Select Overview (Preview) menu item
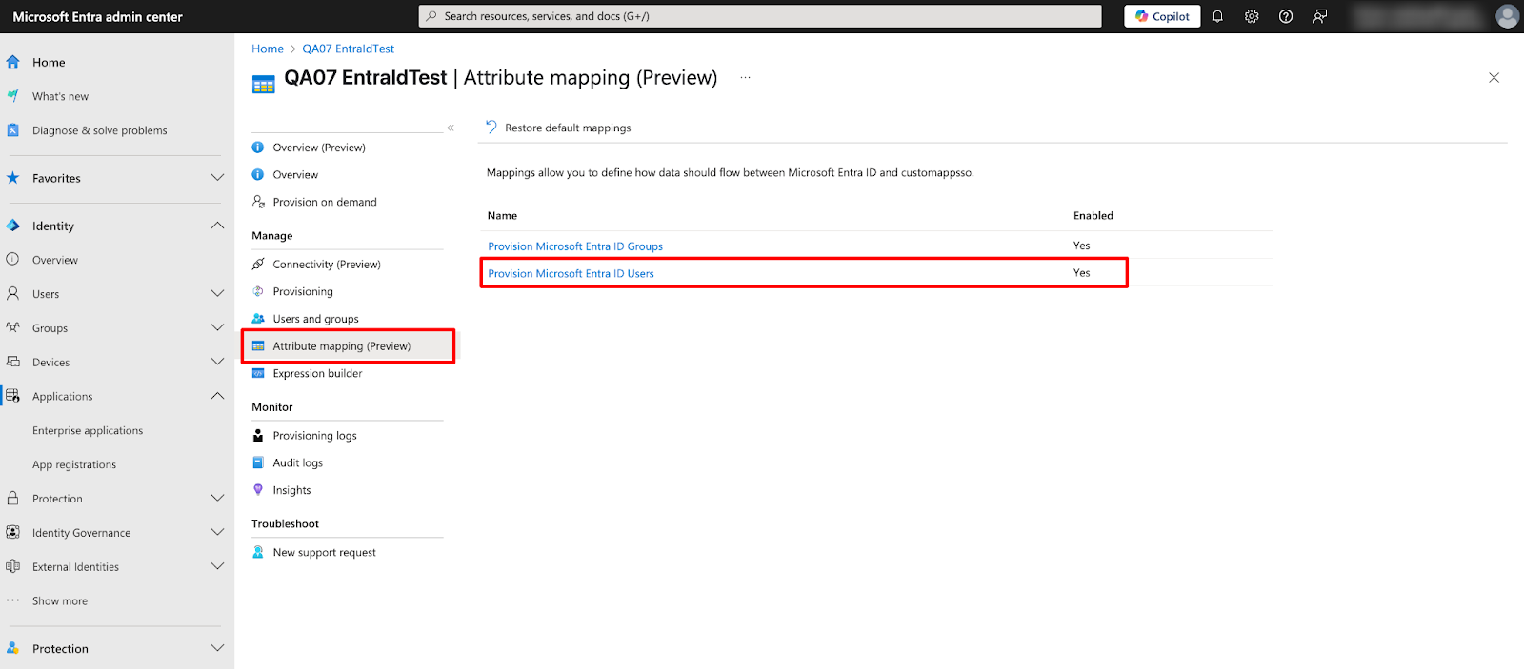Screen dimensions: 1524x669 pos(319,148)
